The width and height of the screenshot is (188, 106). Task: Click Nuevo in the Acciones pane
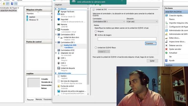(x=172, y=19)
